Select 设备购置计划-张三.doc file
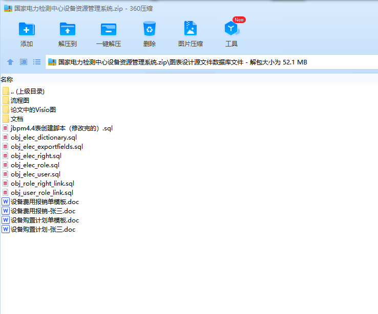 tap(38, 229)
